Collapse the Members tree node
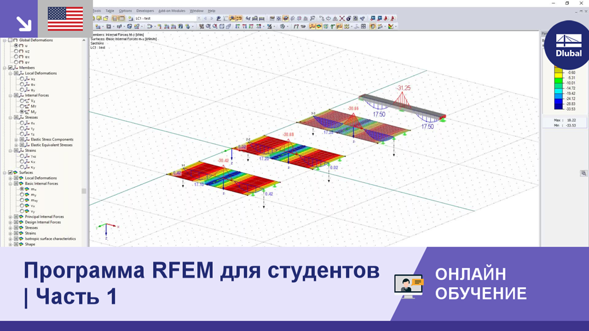 (x=5, y=68)
